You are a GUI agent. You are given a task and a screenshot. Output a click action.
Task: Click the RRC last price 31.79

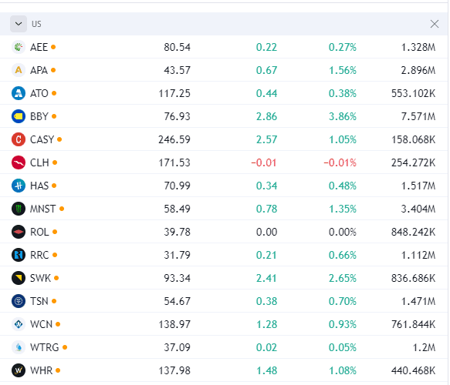(x=177, y=255)
